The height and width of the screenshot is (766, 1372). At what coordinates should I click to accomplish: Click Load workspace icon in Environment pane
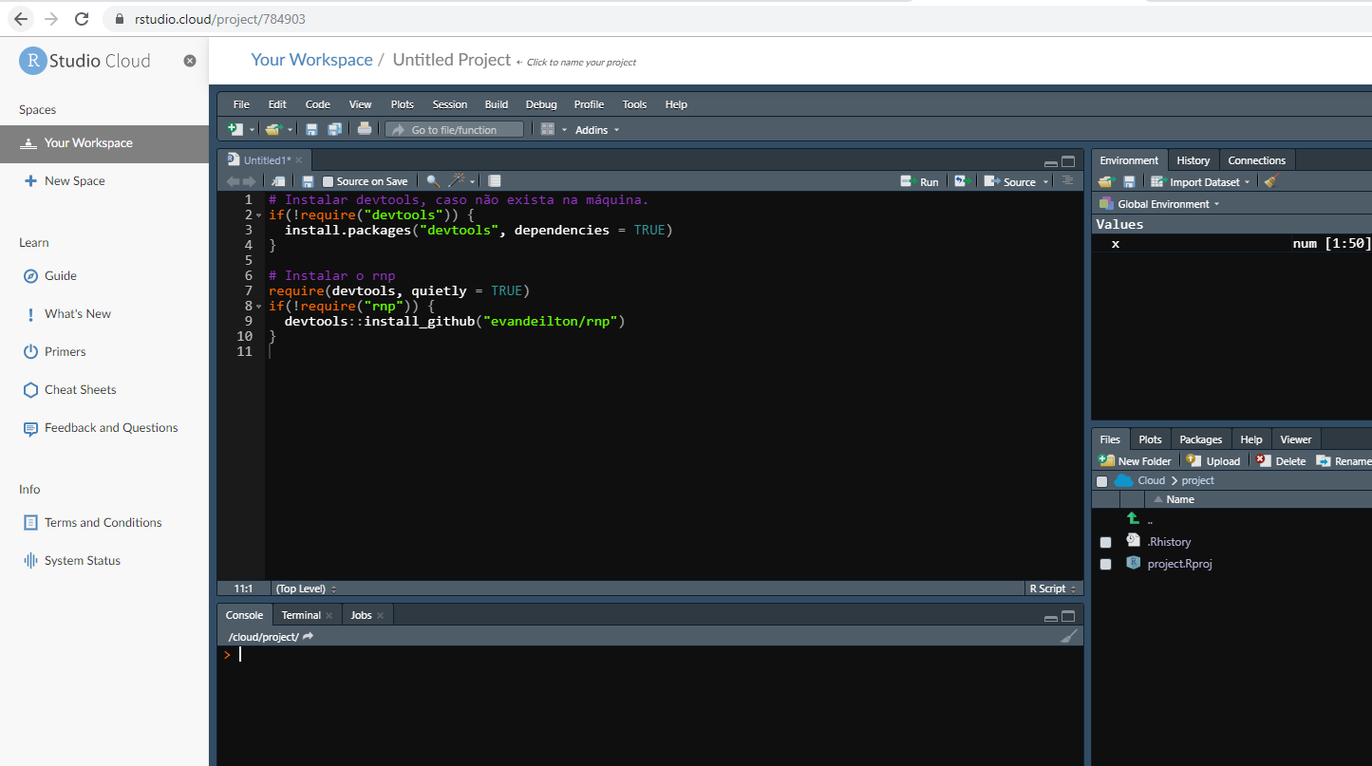pyautogui.click(x=1106, y=181)
